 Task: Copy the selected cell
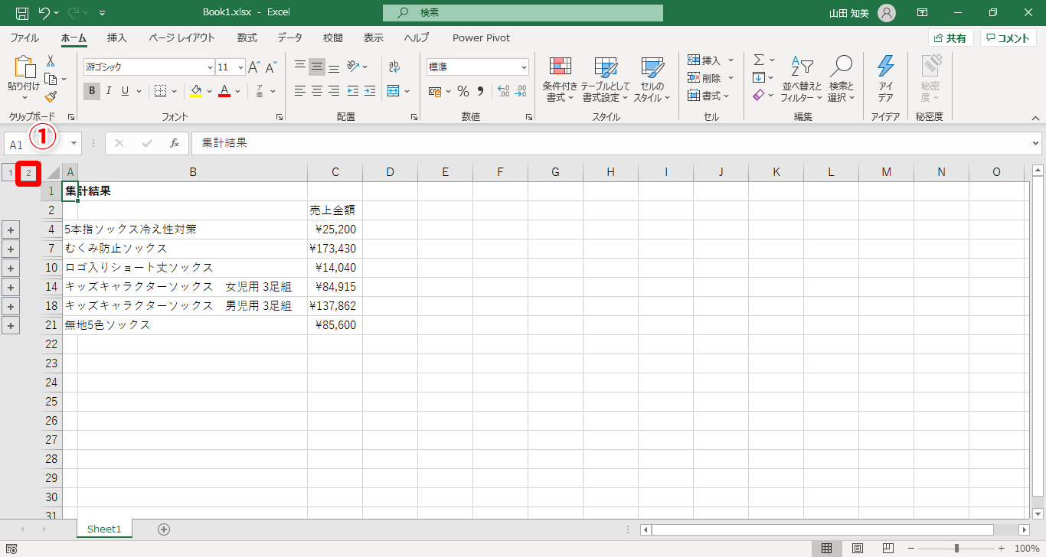[51, 79]
